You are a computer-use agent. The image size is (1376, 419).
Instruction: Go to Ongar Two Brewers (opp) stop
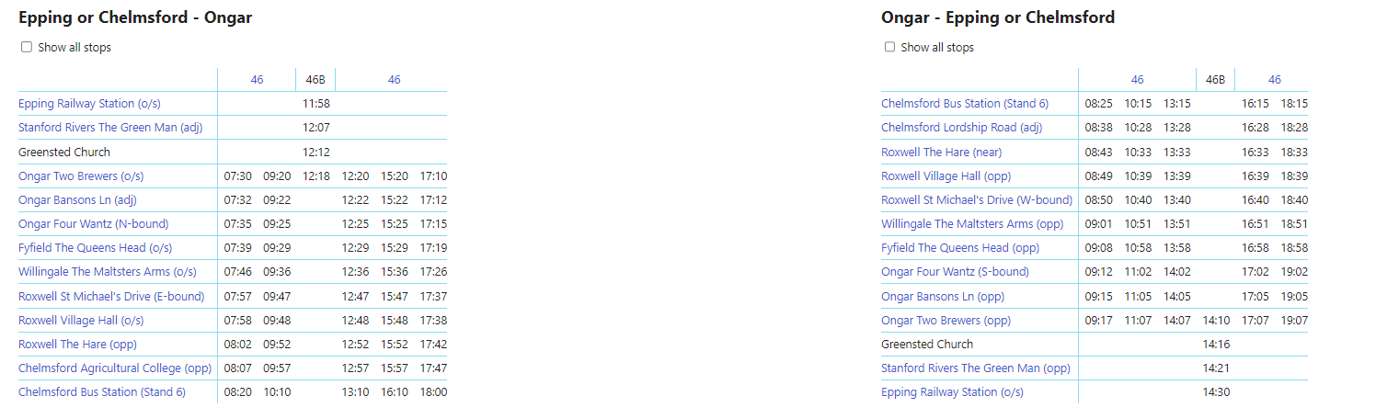946,321
